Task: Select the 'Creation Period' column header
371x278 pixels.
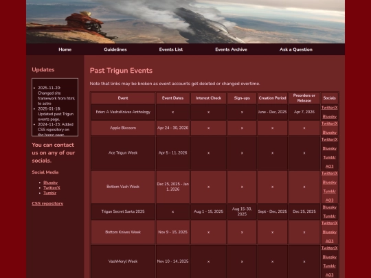Action: (272, 98)
